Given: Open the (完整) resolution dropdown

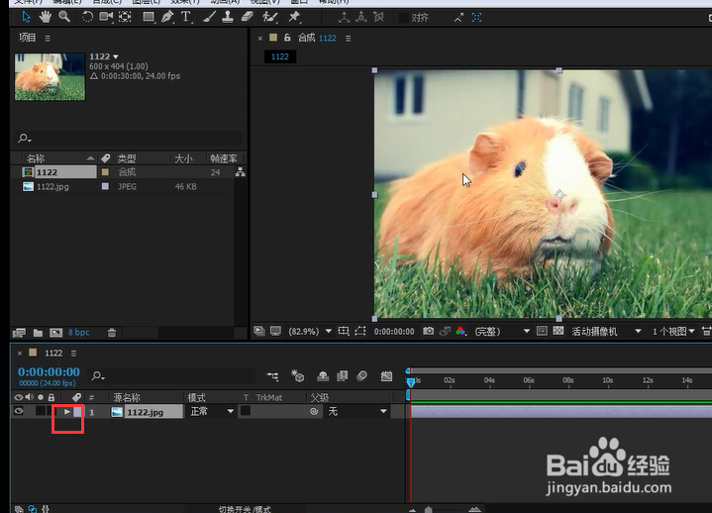Looking at the screenshot, I should click(x=502, y=332).
